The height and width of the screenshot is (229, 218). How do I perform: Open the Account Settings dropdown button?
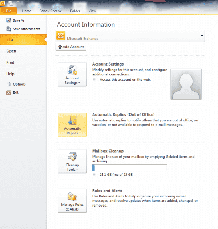click(x=72, y=74)
